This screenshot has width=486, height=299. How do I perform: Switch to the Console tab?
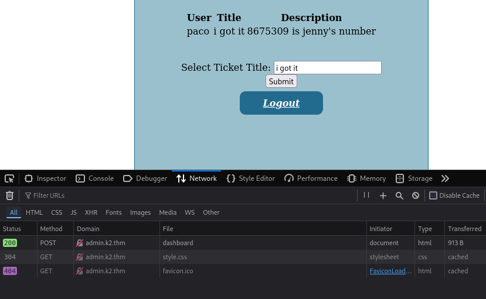[x=95, y=178]
